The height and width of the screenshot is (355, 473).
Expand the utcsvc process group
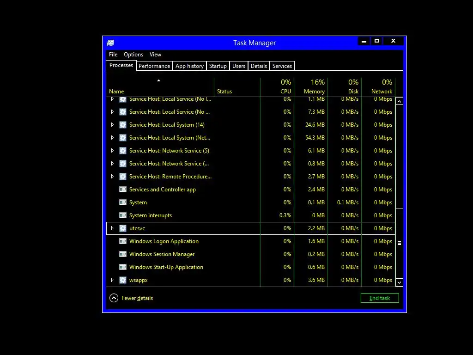[x=112, y=228]
